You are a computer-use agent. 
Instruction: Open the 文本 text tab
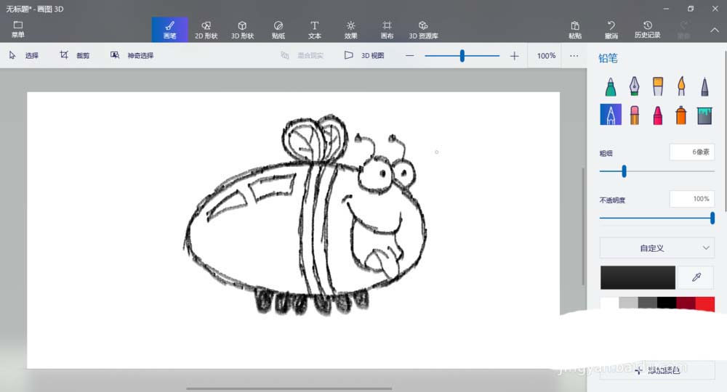(314, 30)
